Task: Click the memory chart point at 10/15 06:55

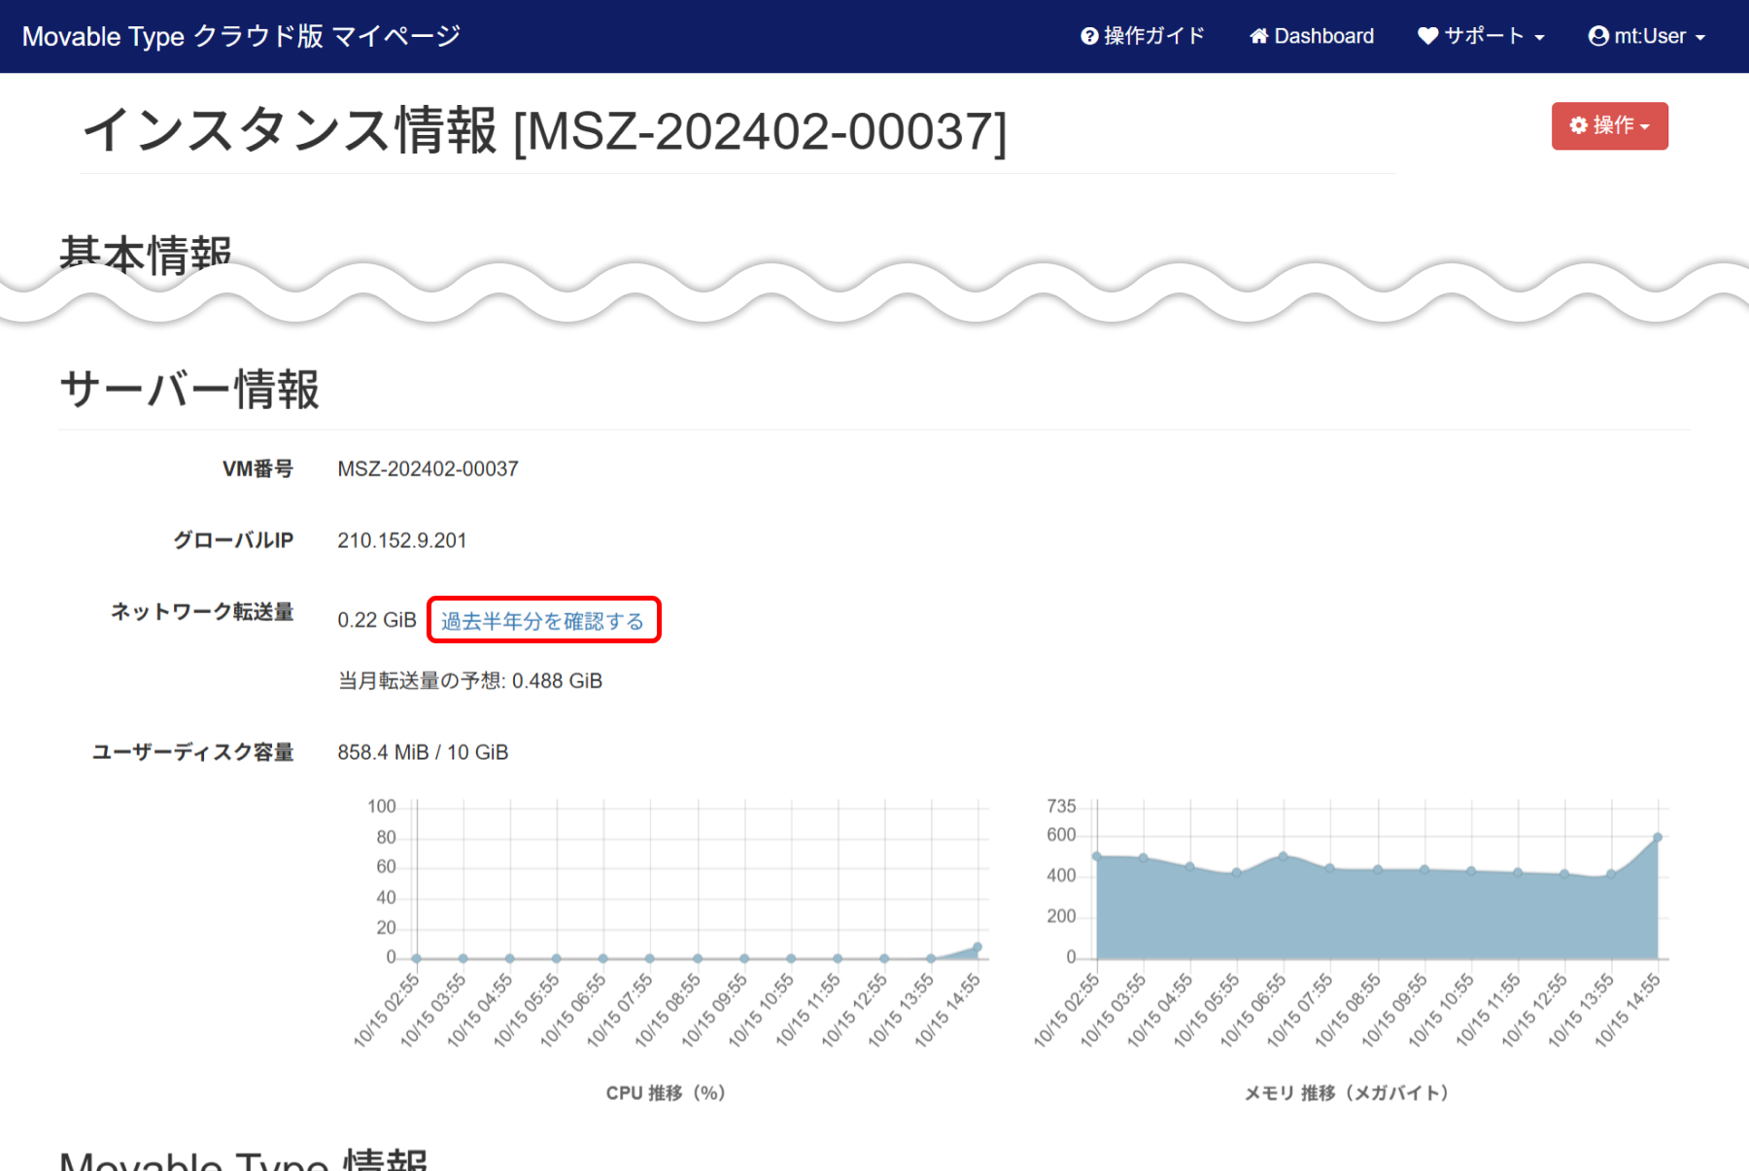Action: (1284, 856)
